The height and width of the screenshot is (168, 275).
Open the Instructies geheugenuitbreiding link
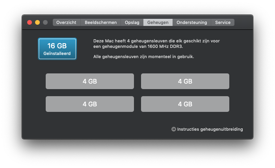click(210, 129)
